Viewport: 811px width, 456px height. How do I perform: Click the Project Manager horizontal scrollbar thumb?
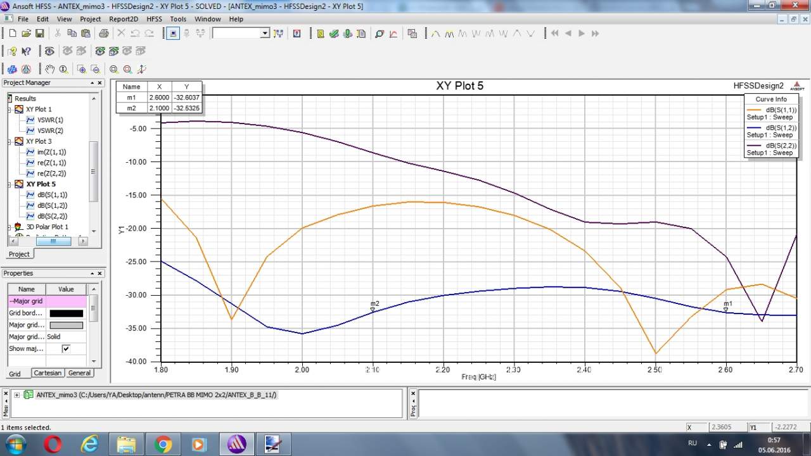pos(53,241)
